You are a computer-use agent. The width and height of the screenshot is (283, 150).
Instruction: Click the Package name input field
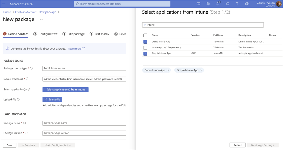pos(84,123)
